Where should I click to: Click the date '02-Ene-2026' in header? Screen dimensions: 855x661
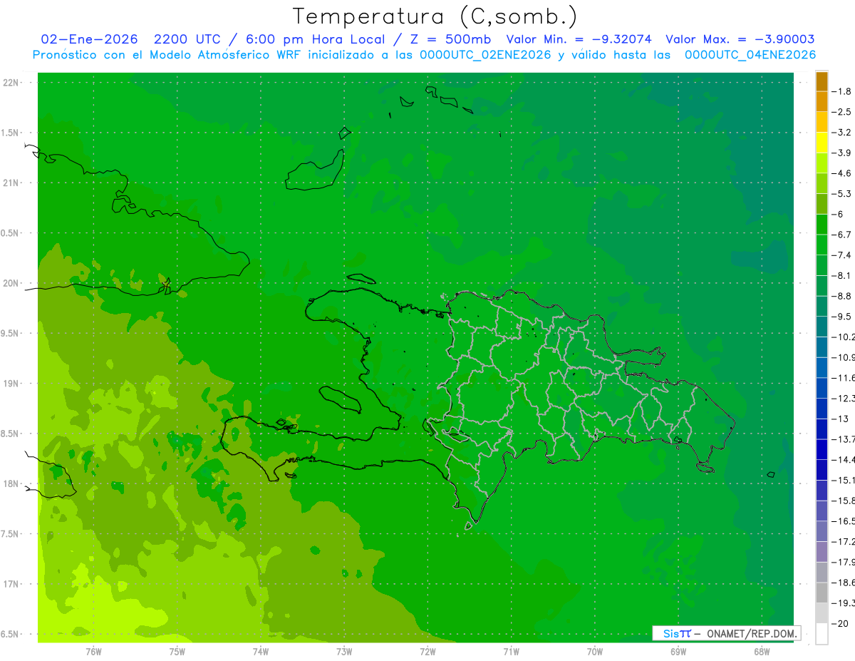point(90,39)
